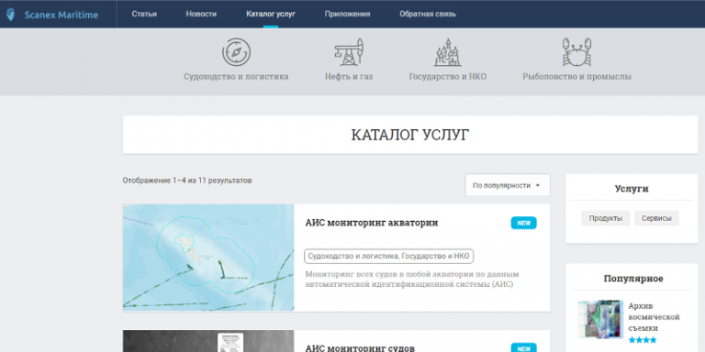Click the compass icon for Судоходство и логистика
The height and width of the screenshot is (352, 705).
pyautogui.click(x=236, y=52)
